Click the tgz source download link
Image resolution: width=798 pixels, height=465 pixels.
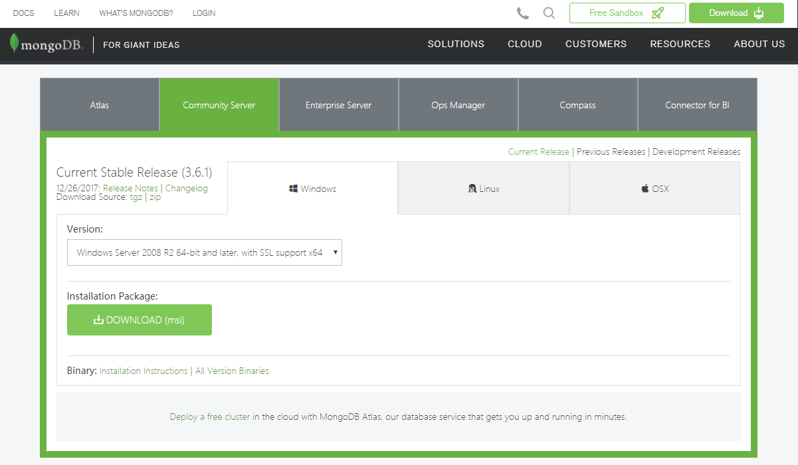coord(136,197)
